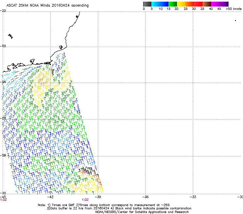Click the gray 0-5 knots color swatch
This screenshot has height=214, width=243.
(147, 4)
